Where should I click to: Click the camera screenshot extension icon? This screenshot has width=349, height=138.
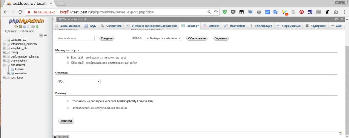coord(336,12)
